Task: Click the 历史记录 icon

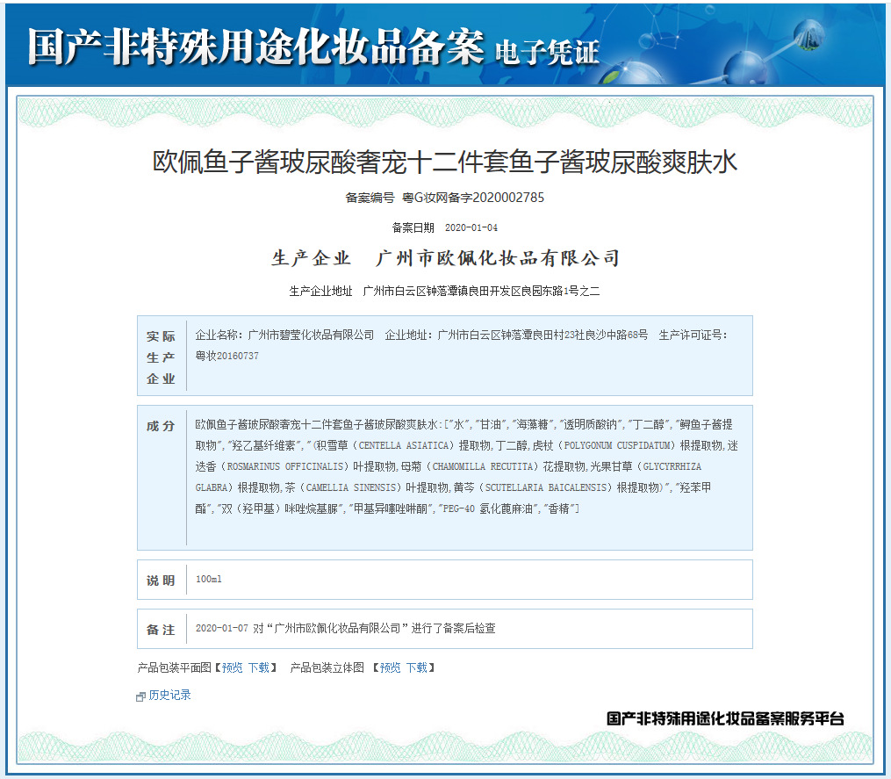Action: pyautogui.click(x=140, y=696)
